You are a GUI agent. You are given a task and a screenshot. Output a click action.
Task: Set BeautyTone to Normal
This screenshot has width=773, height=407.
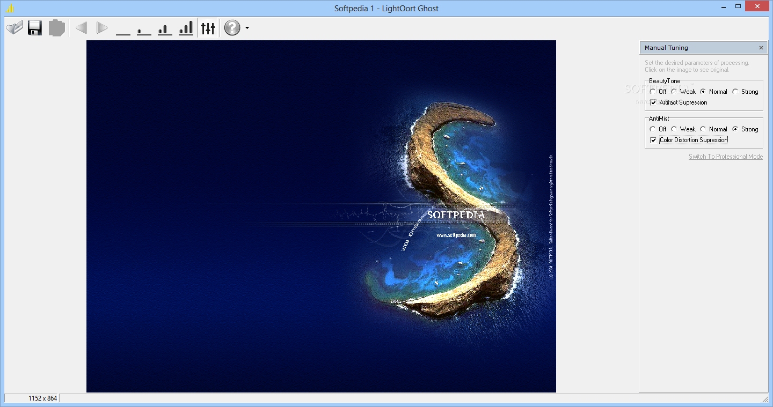tap(713, 92)
